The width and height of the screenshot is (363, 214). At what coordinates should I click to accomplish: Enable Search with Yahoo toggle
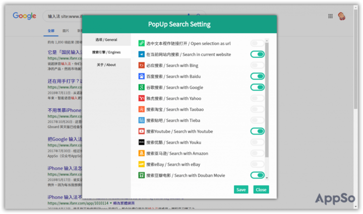pyautogui.click(x=257, y=98)
